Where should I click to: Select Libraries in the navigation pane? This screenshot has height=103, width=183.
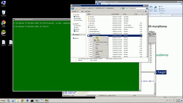[76, 24]
